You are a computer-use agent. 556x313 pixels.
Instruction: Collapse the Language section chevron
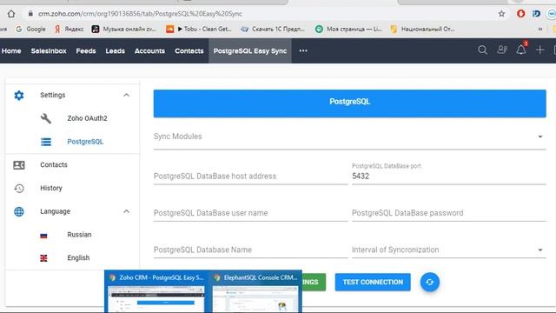[126, 211]
